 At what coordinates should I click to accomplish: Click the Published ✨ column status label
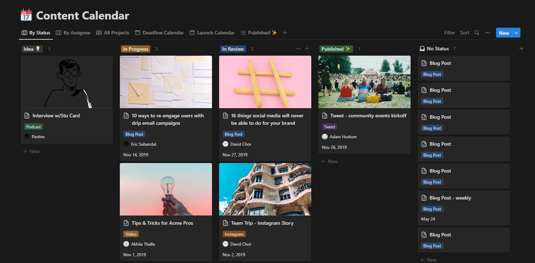click(x=336, y=49)
